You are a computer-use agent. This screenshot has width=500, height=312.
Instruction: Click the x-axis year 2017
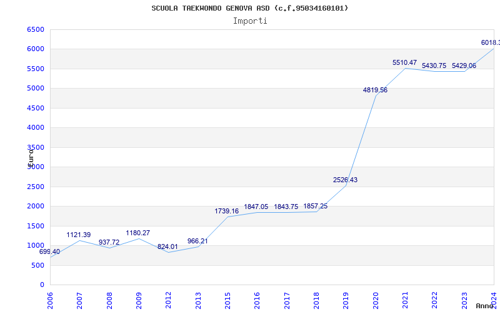pos(287,301)
